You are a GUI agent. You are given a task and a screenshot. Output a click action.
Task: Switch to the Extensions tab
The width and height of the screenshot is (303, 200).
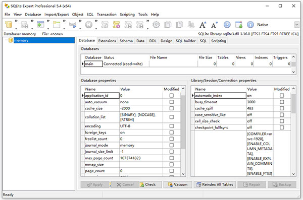point(107,41)
